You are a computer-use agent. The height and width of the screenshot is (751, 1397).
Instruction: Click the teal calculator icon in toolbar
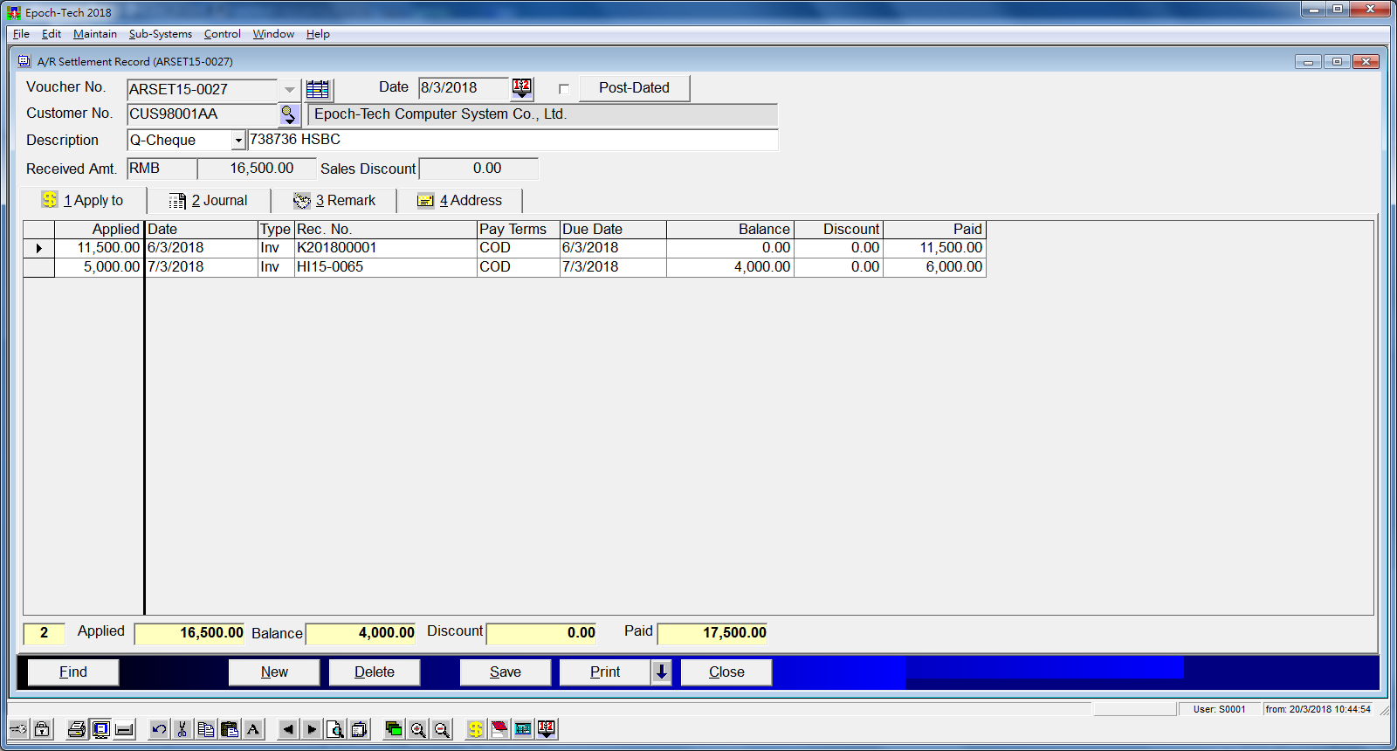(523, 729)
